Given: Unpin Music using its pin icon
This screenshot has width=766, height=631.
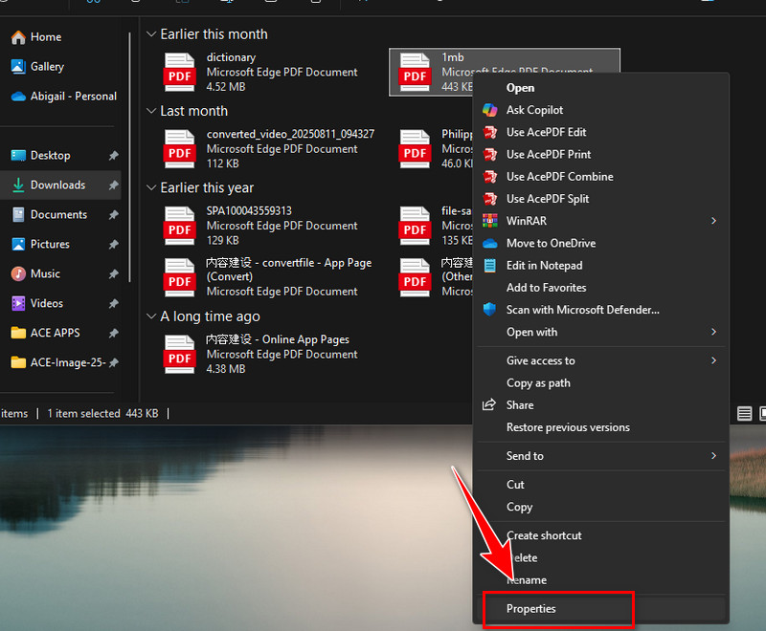Looking at the screenshot, I should pyautogui.click(x=113, y=273).
